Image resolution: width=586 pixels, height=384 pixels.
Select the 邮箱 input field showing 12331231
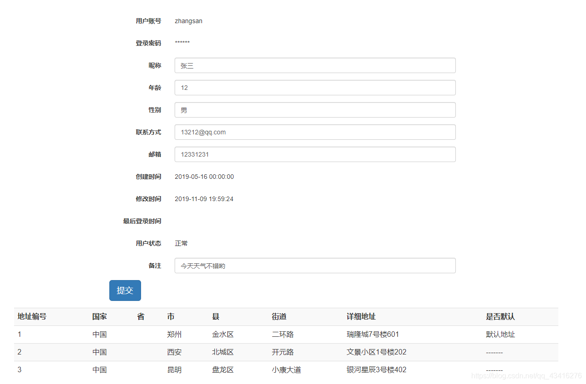[x=315, y=154]
